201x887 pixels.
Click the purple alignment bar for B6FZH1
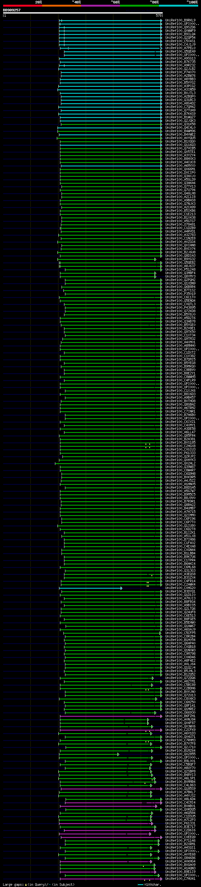111,716
